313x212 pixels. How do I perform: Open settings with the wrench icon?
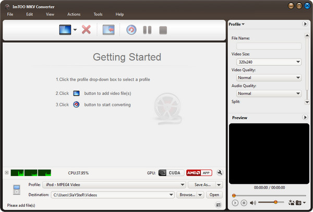[220, 173]
